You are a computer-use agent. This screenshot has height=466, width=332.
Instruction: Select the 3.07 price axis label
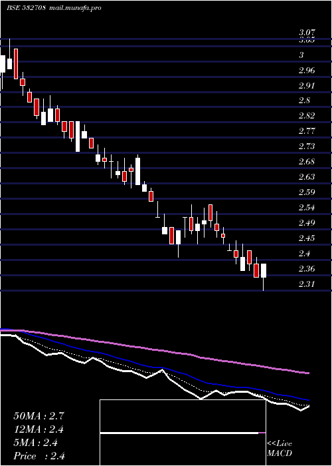tap(307, 33)
